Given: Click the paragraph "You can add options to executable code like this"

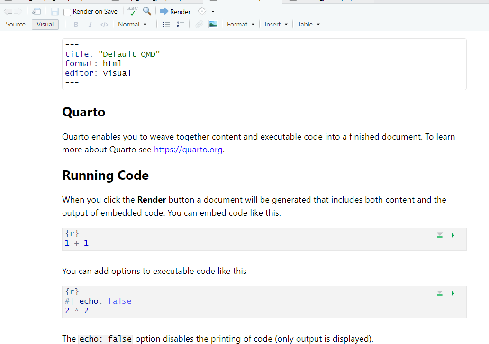Looking at the screenshot, I should (154, 271).
